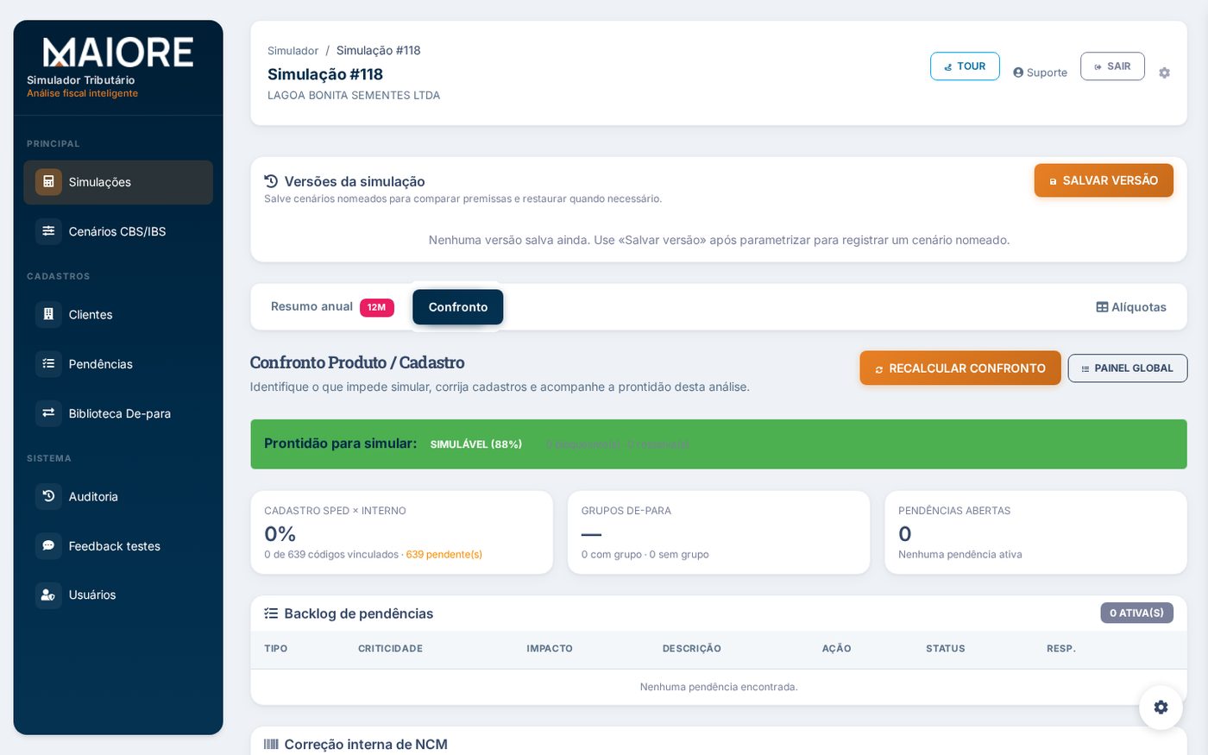The width and height of the screenshot is (1208, 755).
Task: Click the small gear icon beside Sair
Action: [x=1164, y=73]
